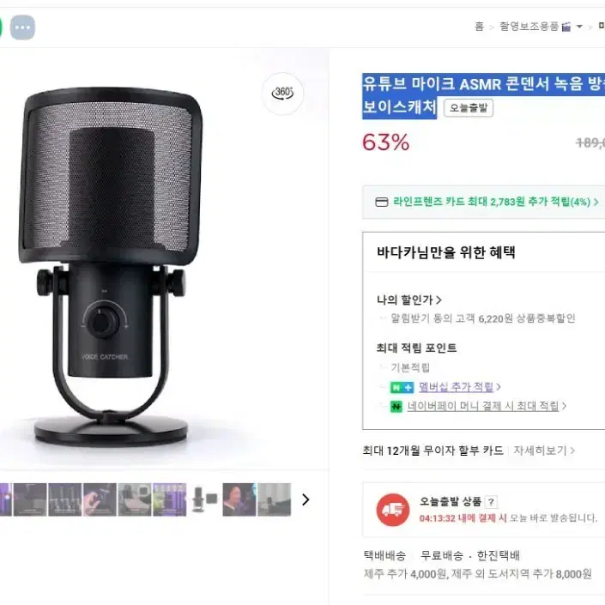Open the 360 degree product view
605x605 pixels.
click(282, 94)
